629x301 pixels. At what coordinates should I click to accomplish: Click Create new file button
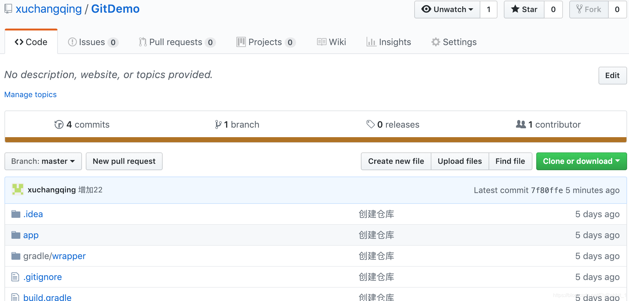[396, 161]
